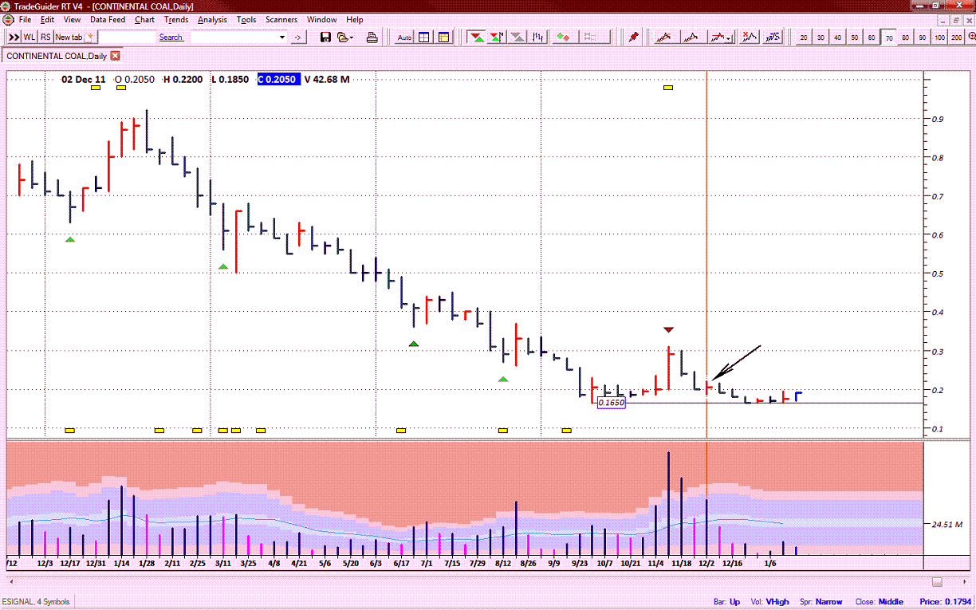Click the grey triangles toolbar icon
The height and width of the screenshot is (610, 976).
(x=518, y=37)
